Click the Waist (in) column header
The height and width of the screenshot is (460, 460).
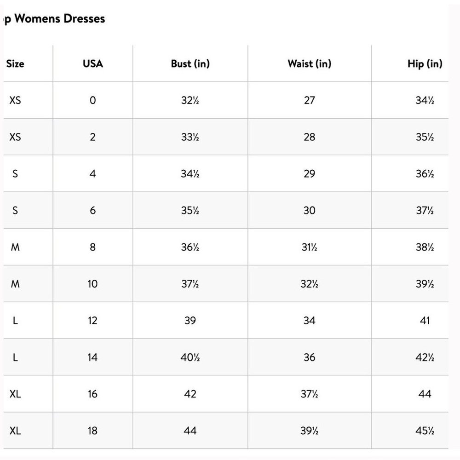(x=310, y=63)
